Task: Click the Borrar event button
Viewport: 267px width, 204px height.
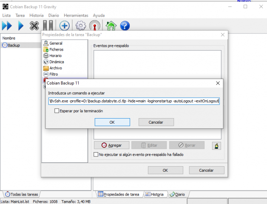Action: coord(187,145)
